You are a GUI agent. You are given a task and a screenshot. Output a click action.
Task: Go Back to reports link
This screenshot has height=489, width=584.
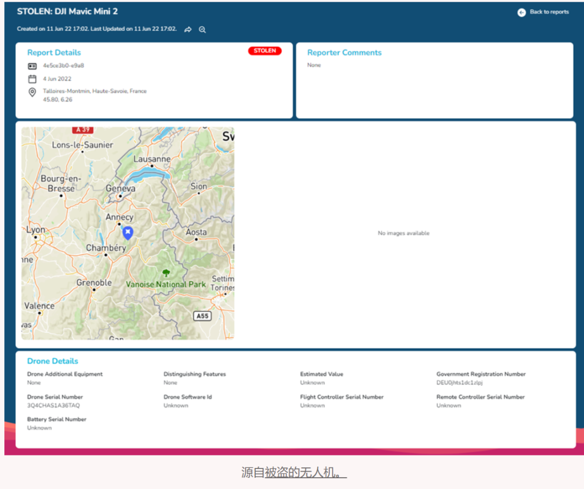coord(549,12)
